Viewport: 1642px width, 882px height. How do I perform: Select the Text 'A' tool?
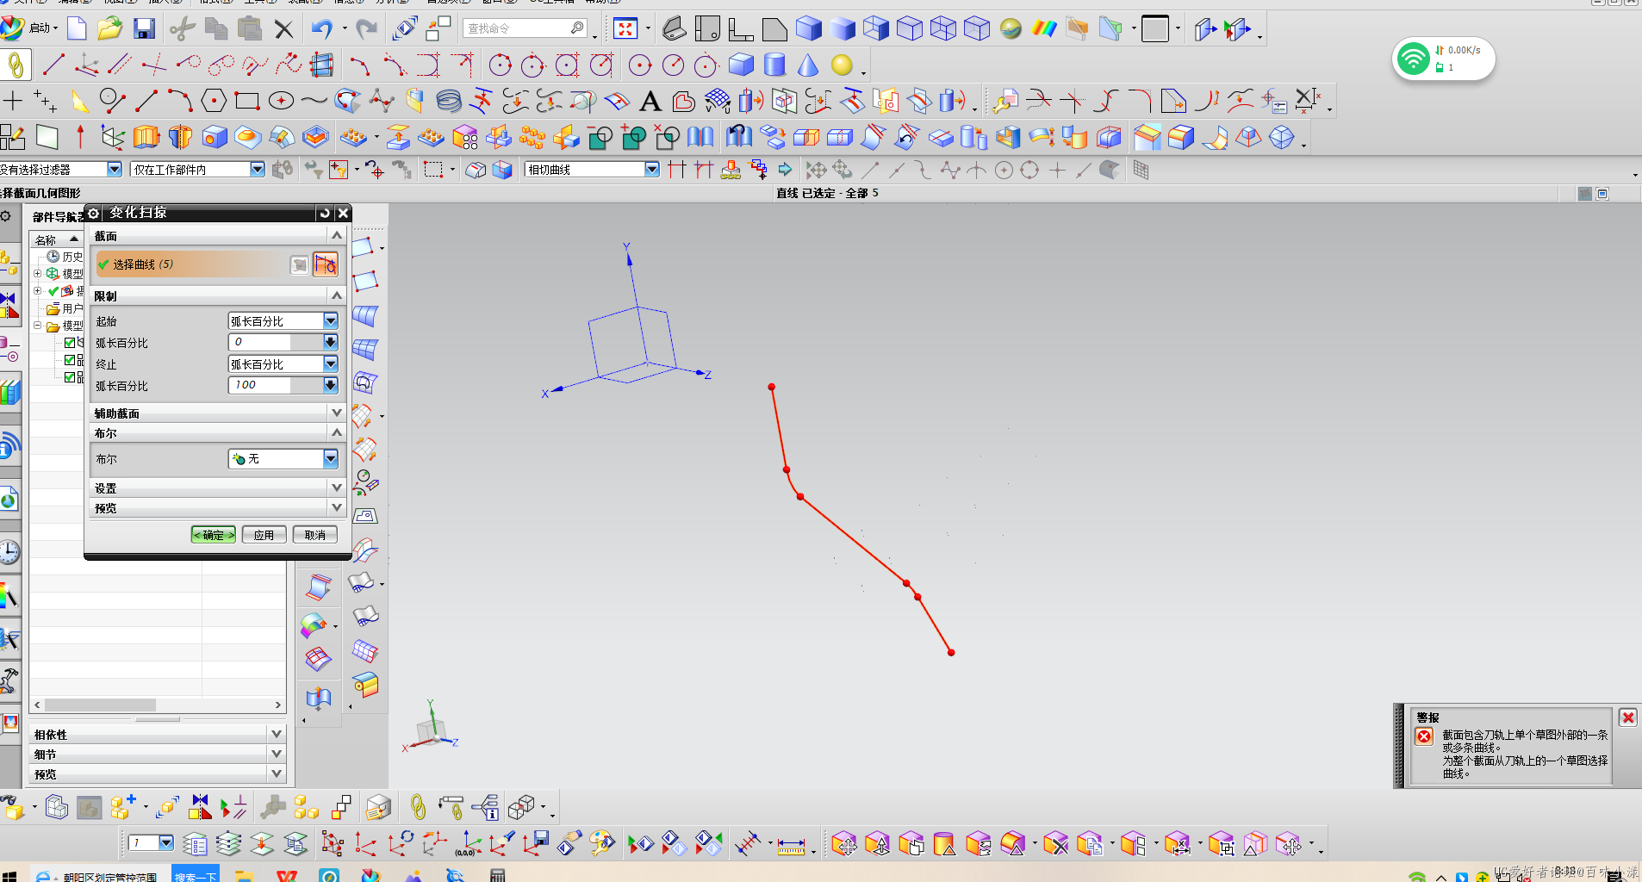coord(650,102)
